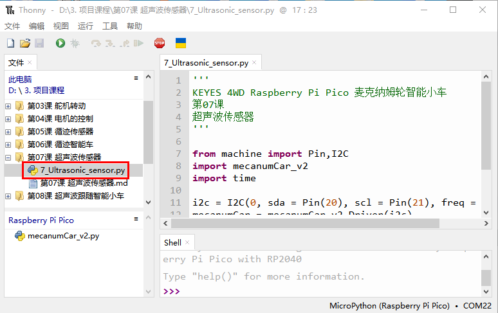498x313 pixels.
Task: Click the Step over debug icon
Action: click(96, 43)
